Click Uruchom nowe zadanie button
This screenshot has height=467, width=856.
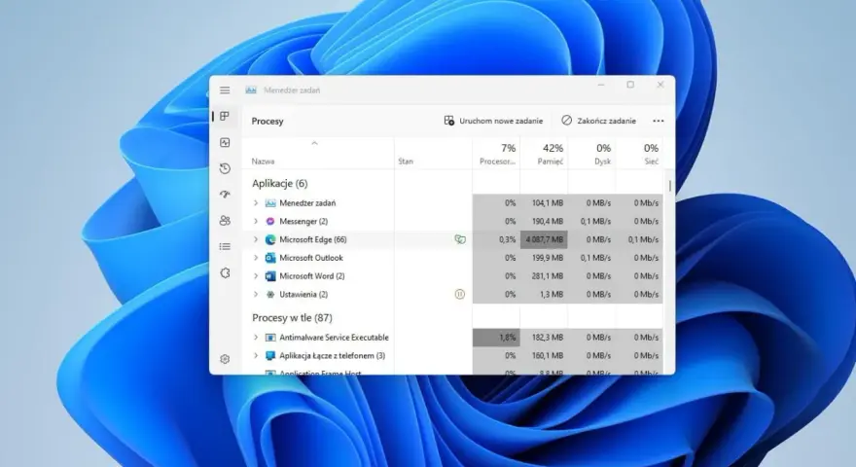point(493,121)
